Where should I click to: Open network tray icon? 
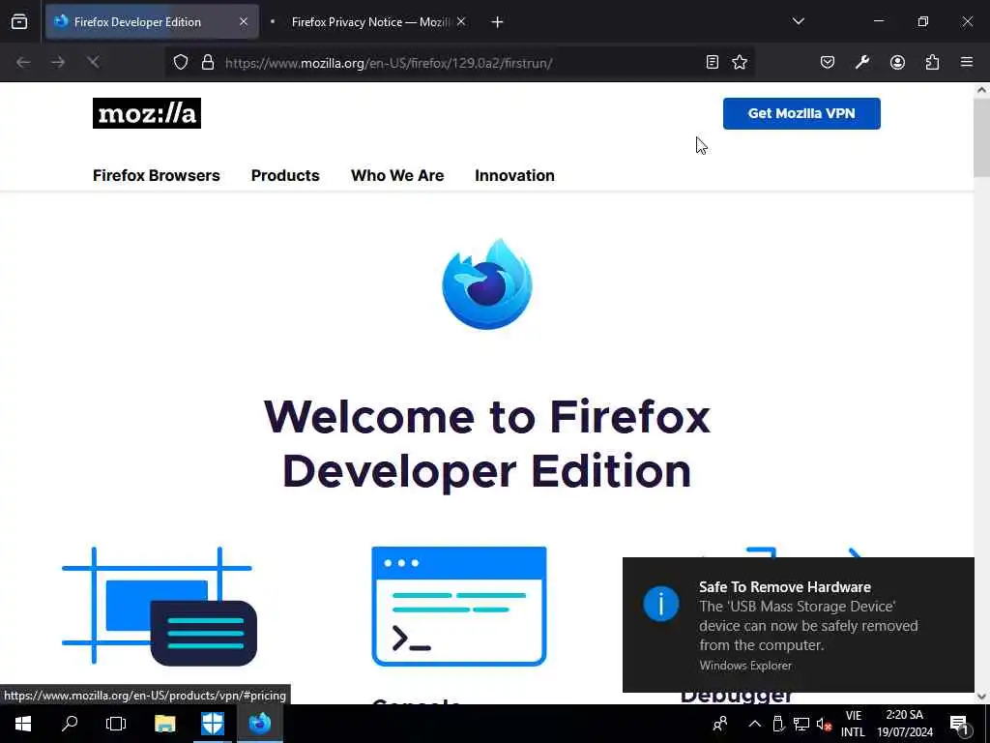[x=801, y=724]
